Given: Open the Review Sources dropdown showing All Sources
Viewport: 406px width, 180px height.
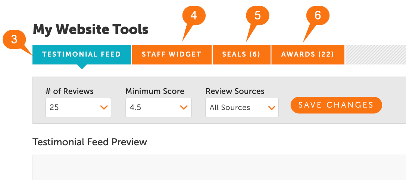Looking at the screenshot, I should coord(242,108).
